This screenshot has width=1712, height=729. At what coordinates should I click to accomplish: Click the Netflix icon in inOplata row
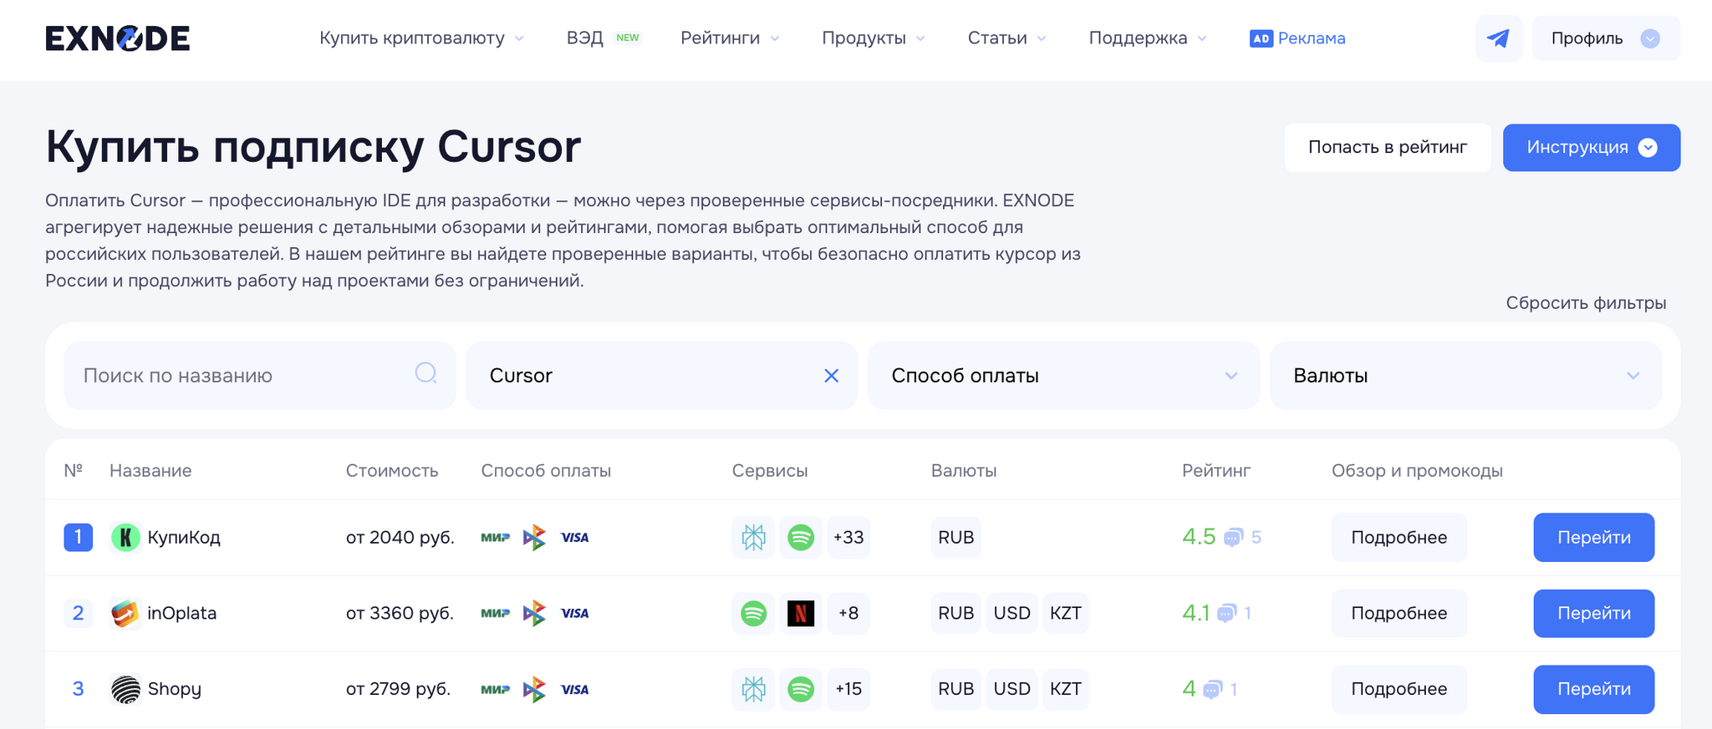tap(801, 614)
